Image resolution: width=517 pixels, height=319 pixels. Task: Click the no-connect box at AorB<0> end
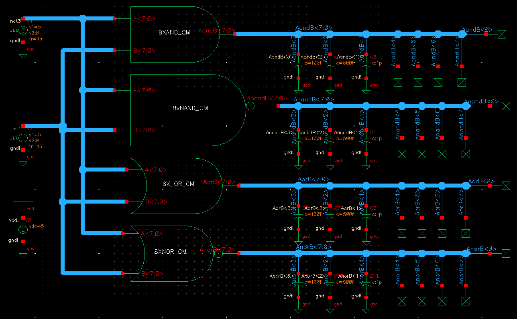(506, 186)
